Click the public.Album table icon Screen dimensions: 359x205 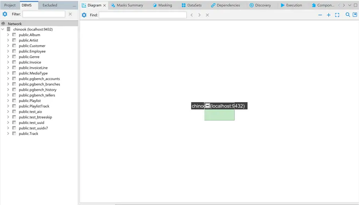[x=14, y=35]
